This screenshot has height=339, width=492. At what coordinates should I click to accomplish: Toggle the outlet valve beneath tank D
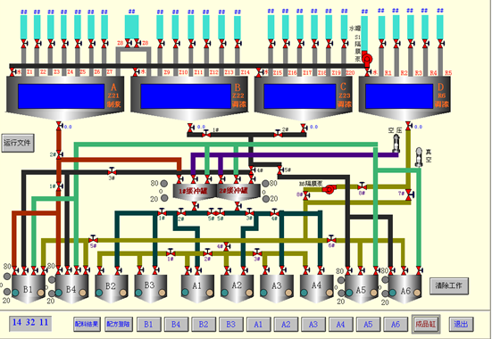pos(408,126)
